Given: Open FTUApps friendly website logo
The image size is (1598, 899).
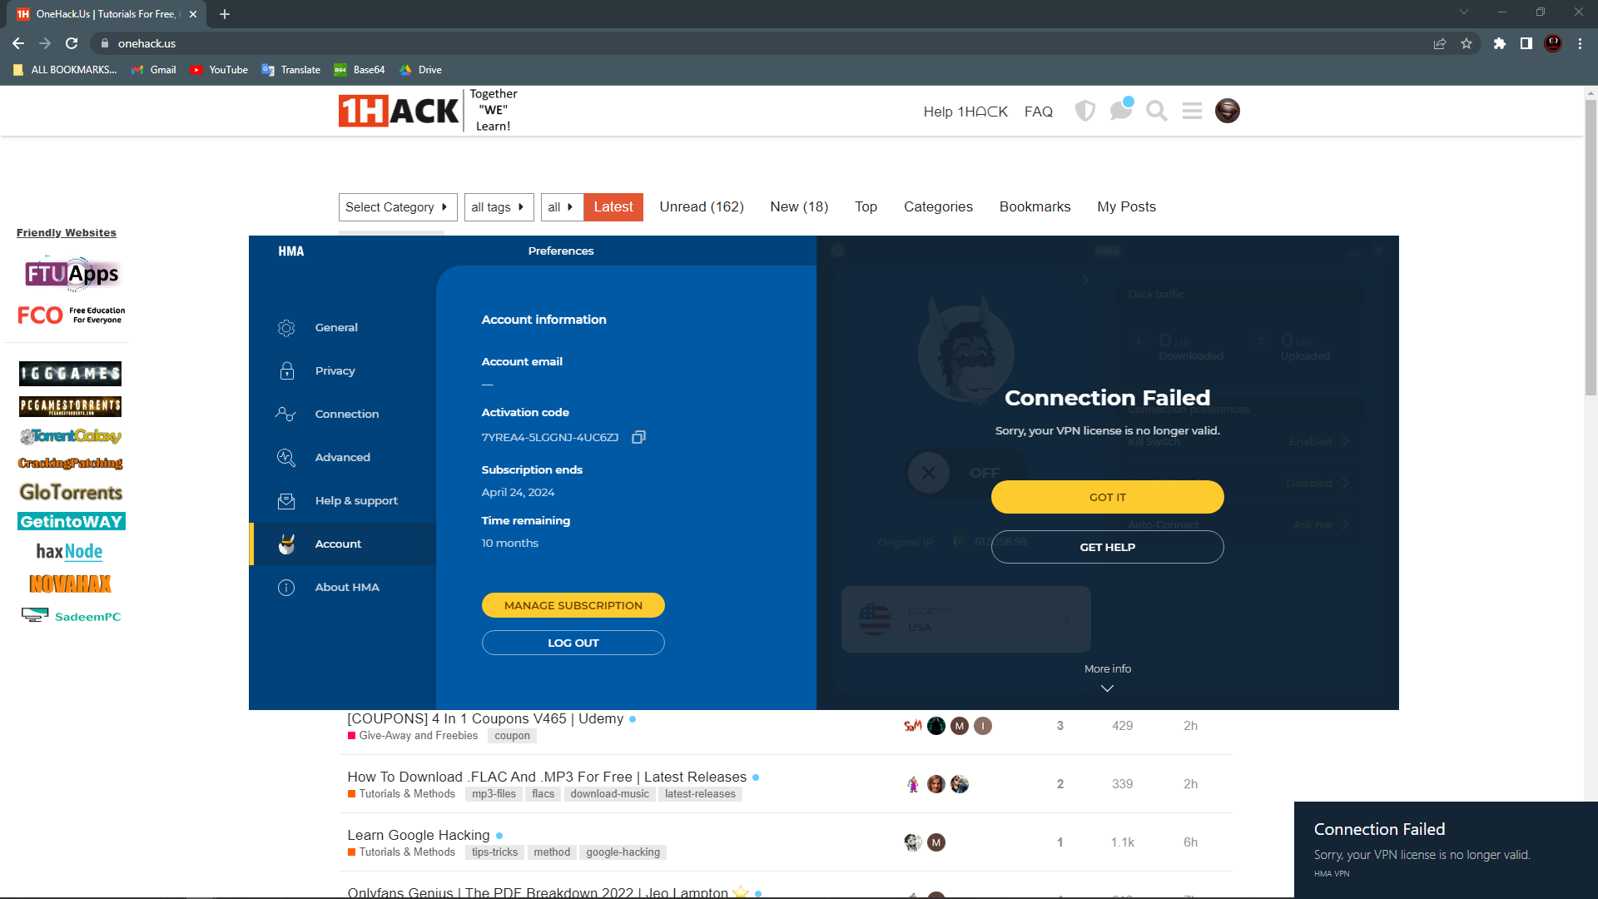Looking at the screenshot, I should tap(72, 274).
